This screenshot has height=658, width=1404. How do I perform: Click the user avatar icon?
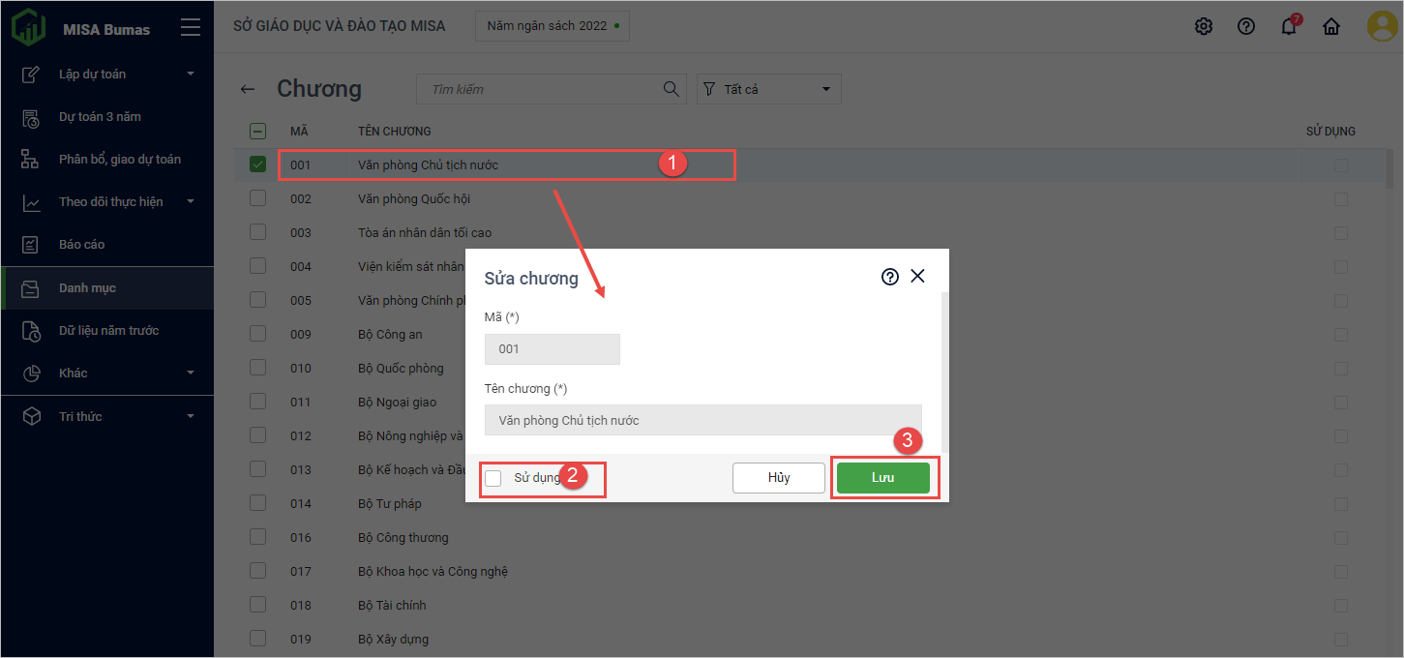pyautogui.click(x=1381, y=27)
